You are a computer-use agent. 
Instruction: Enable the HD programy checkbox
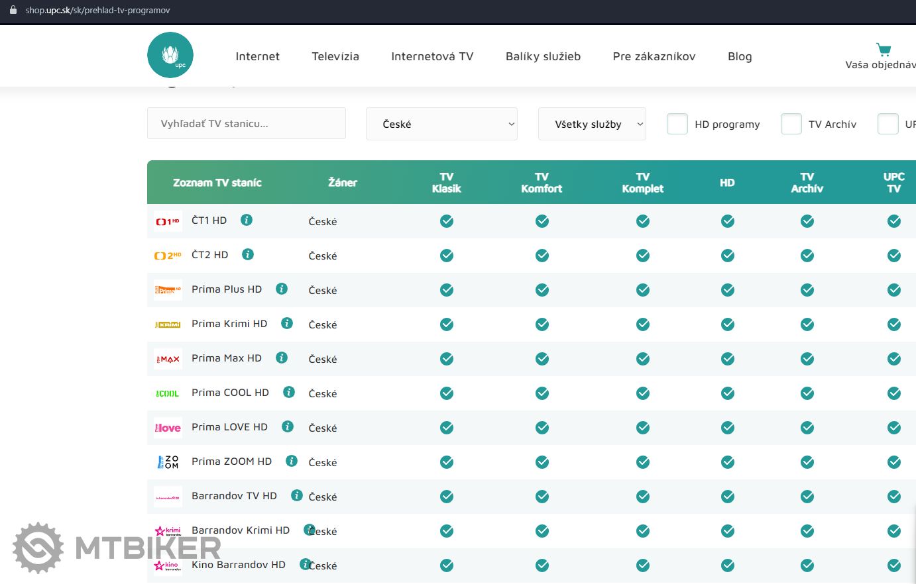[x=677, y=124]
